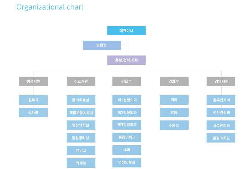Open the 행정지원 department header
Image resolution: width=247 pixels, height=169 pixels.
(x=33, y=81)
